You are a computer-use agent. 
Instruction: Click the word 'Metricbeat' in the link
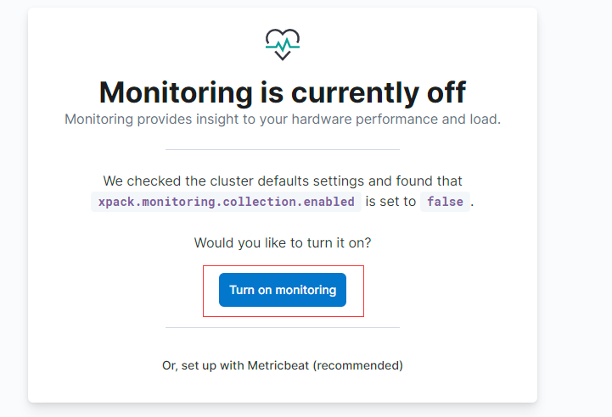278,365
